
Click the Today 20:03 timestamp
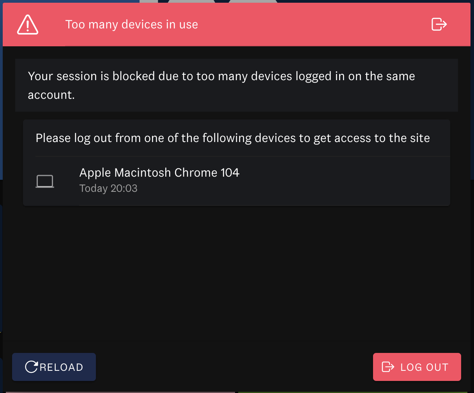click(108, 189)
